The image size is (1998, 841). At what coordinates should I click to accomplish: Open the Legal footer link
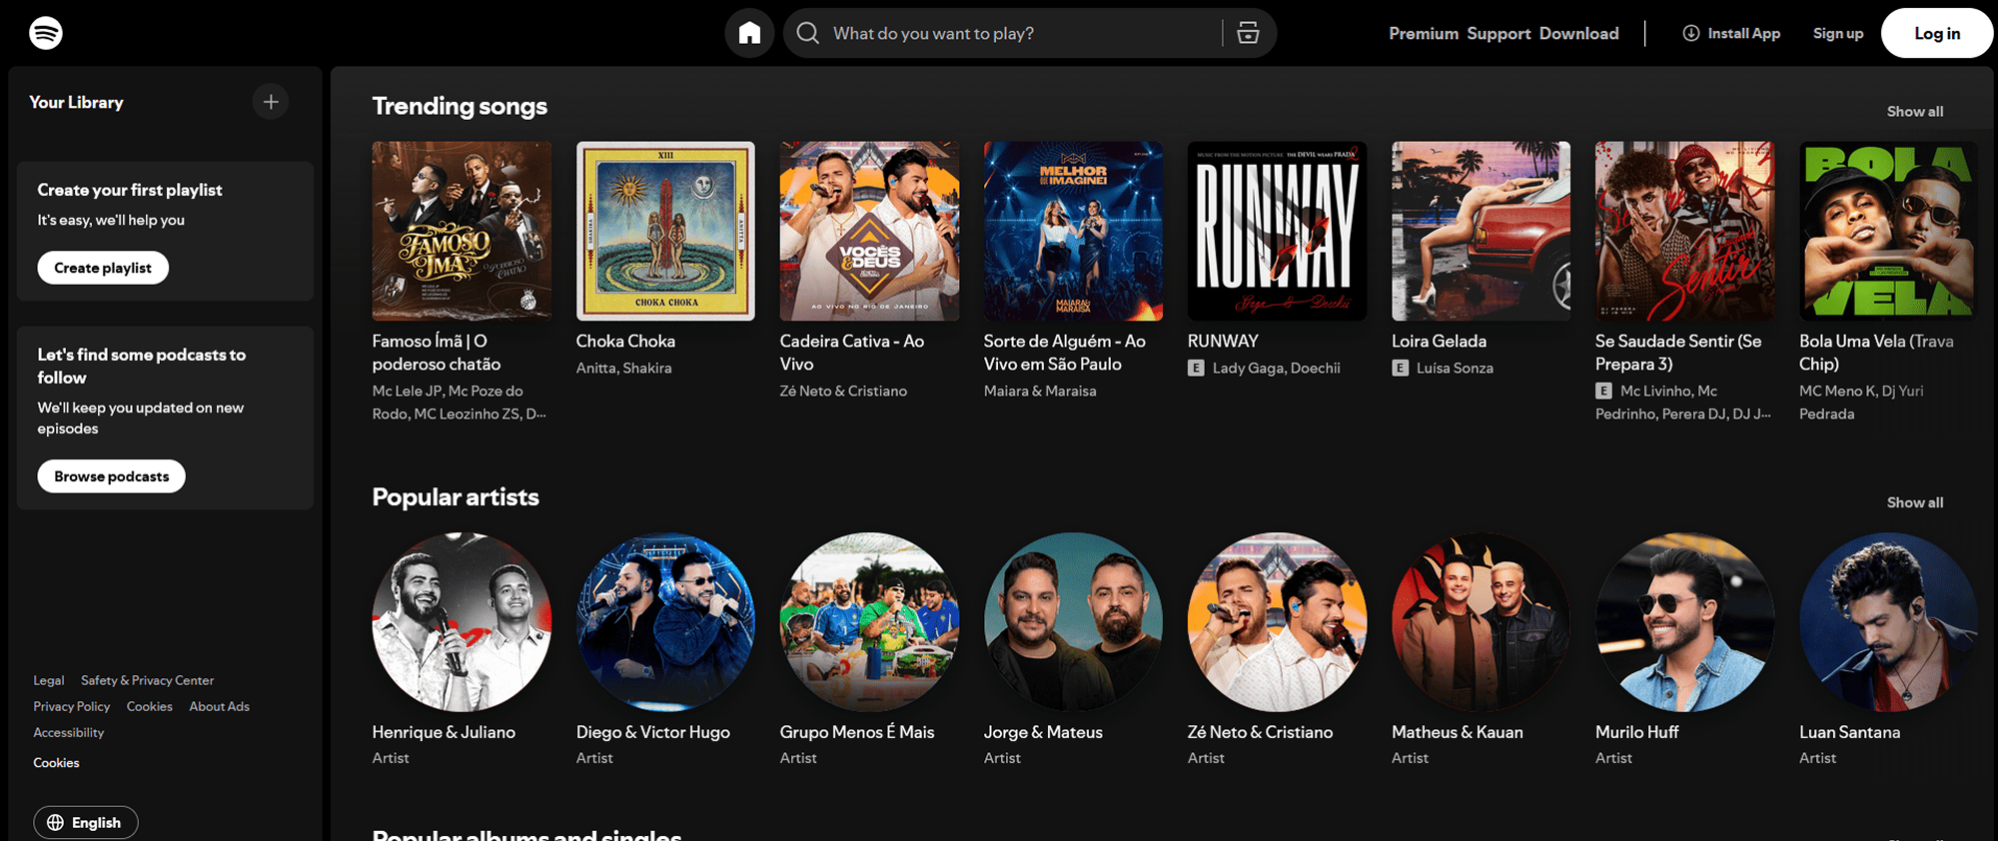click(x=48, y=680)
